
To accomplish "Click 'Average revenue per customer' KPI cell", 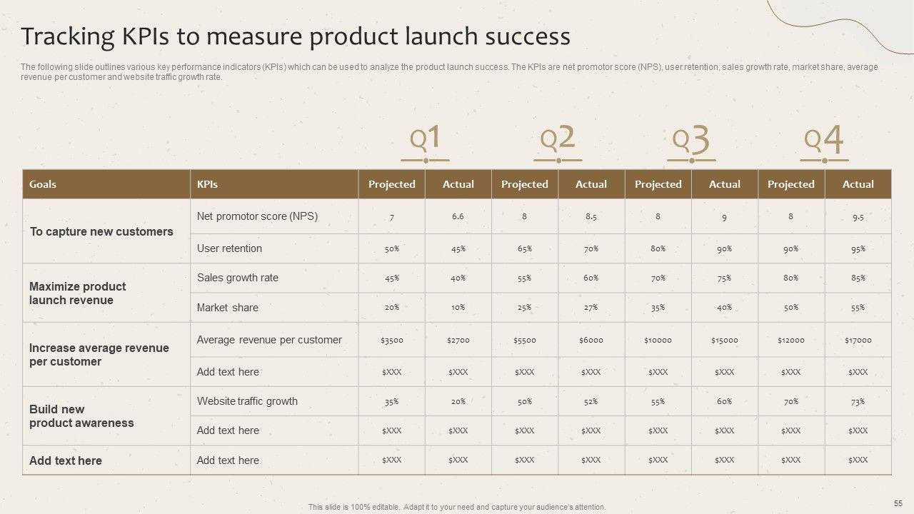I will coord(269,340).
